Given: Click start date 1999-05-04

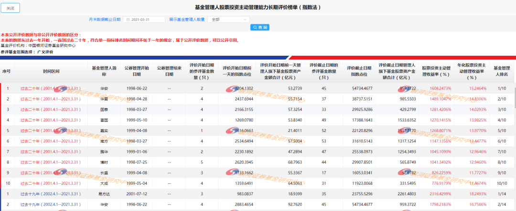Looking at the screenshot, I should pyautogui.click(x=136, y=183).
